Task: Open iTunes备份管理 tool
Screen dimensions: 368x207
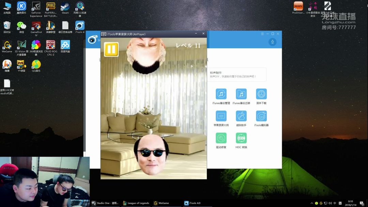Action: pyautogui.click(x=221, y=94)
